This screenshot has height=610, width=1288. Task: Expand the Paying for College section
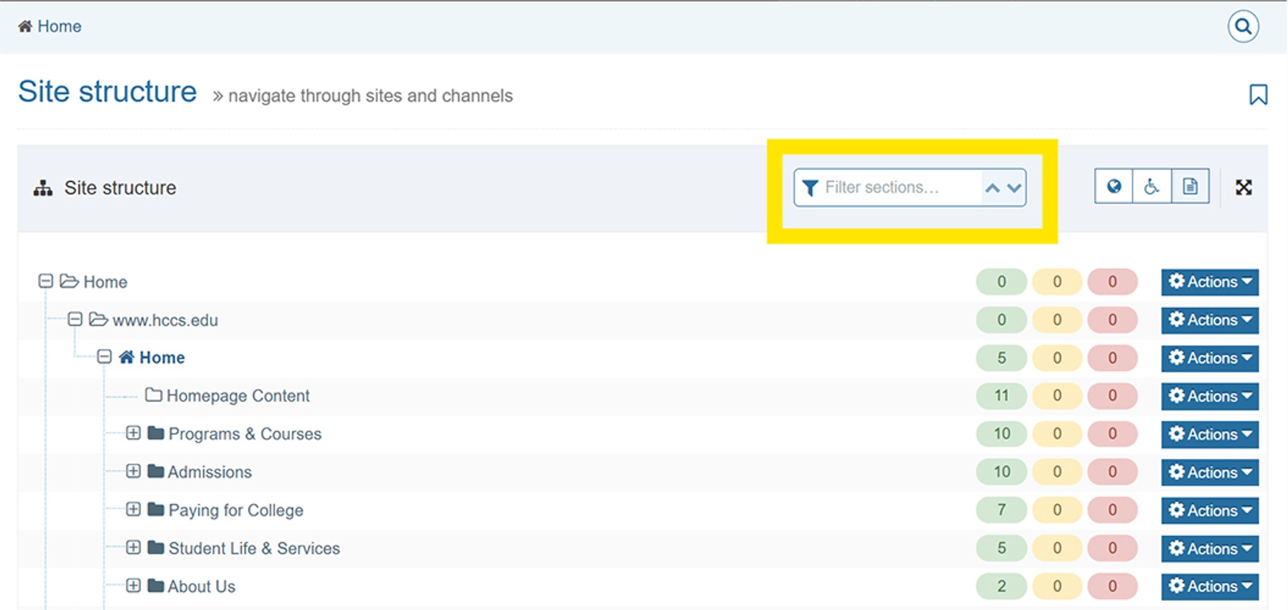pos(133,509)
